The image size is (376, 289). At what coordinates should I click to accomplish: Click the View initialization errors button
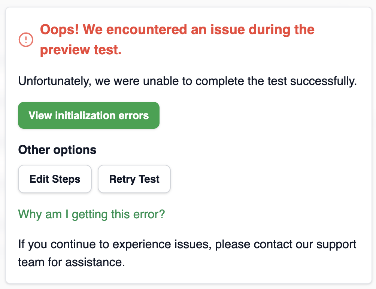coord(89,115)
